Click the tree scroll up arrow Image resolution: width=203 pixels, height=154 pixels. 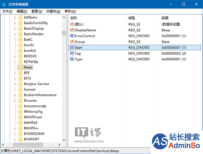click(64, 17)
